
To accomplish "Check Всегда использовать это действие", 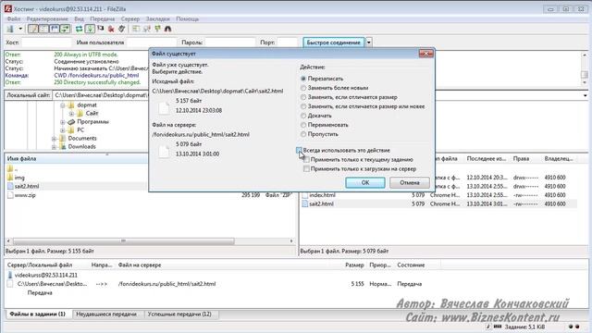I will coord(299,150).
